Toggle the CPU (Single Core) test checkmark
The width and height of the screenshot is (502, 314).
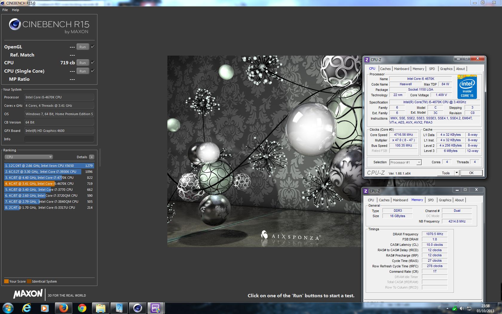pyautogui.click(x=93, y=71)
